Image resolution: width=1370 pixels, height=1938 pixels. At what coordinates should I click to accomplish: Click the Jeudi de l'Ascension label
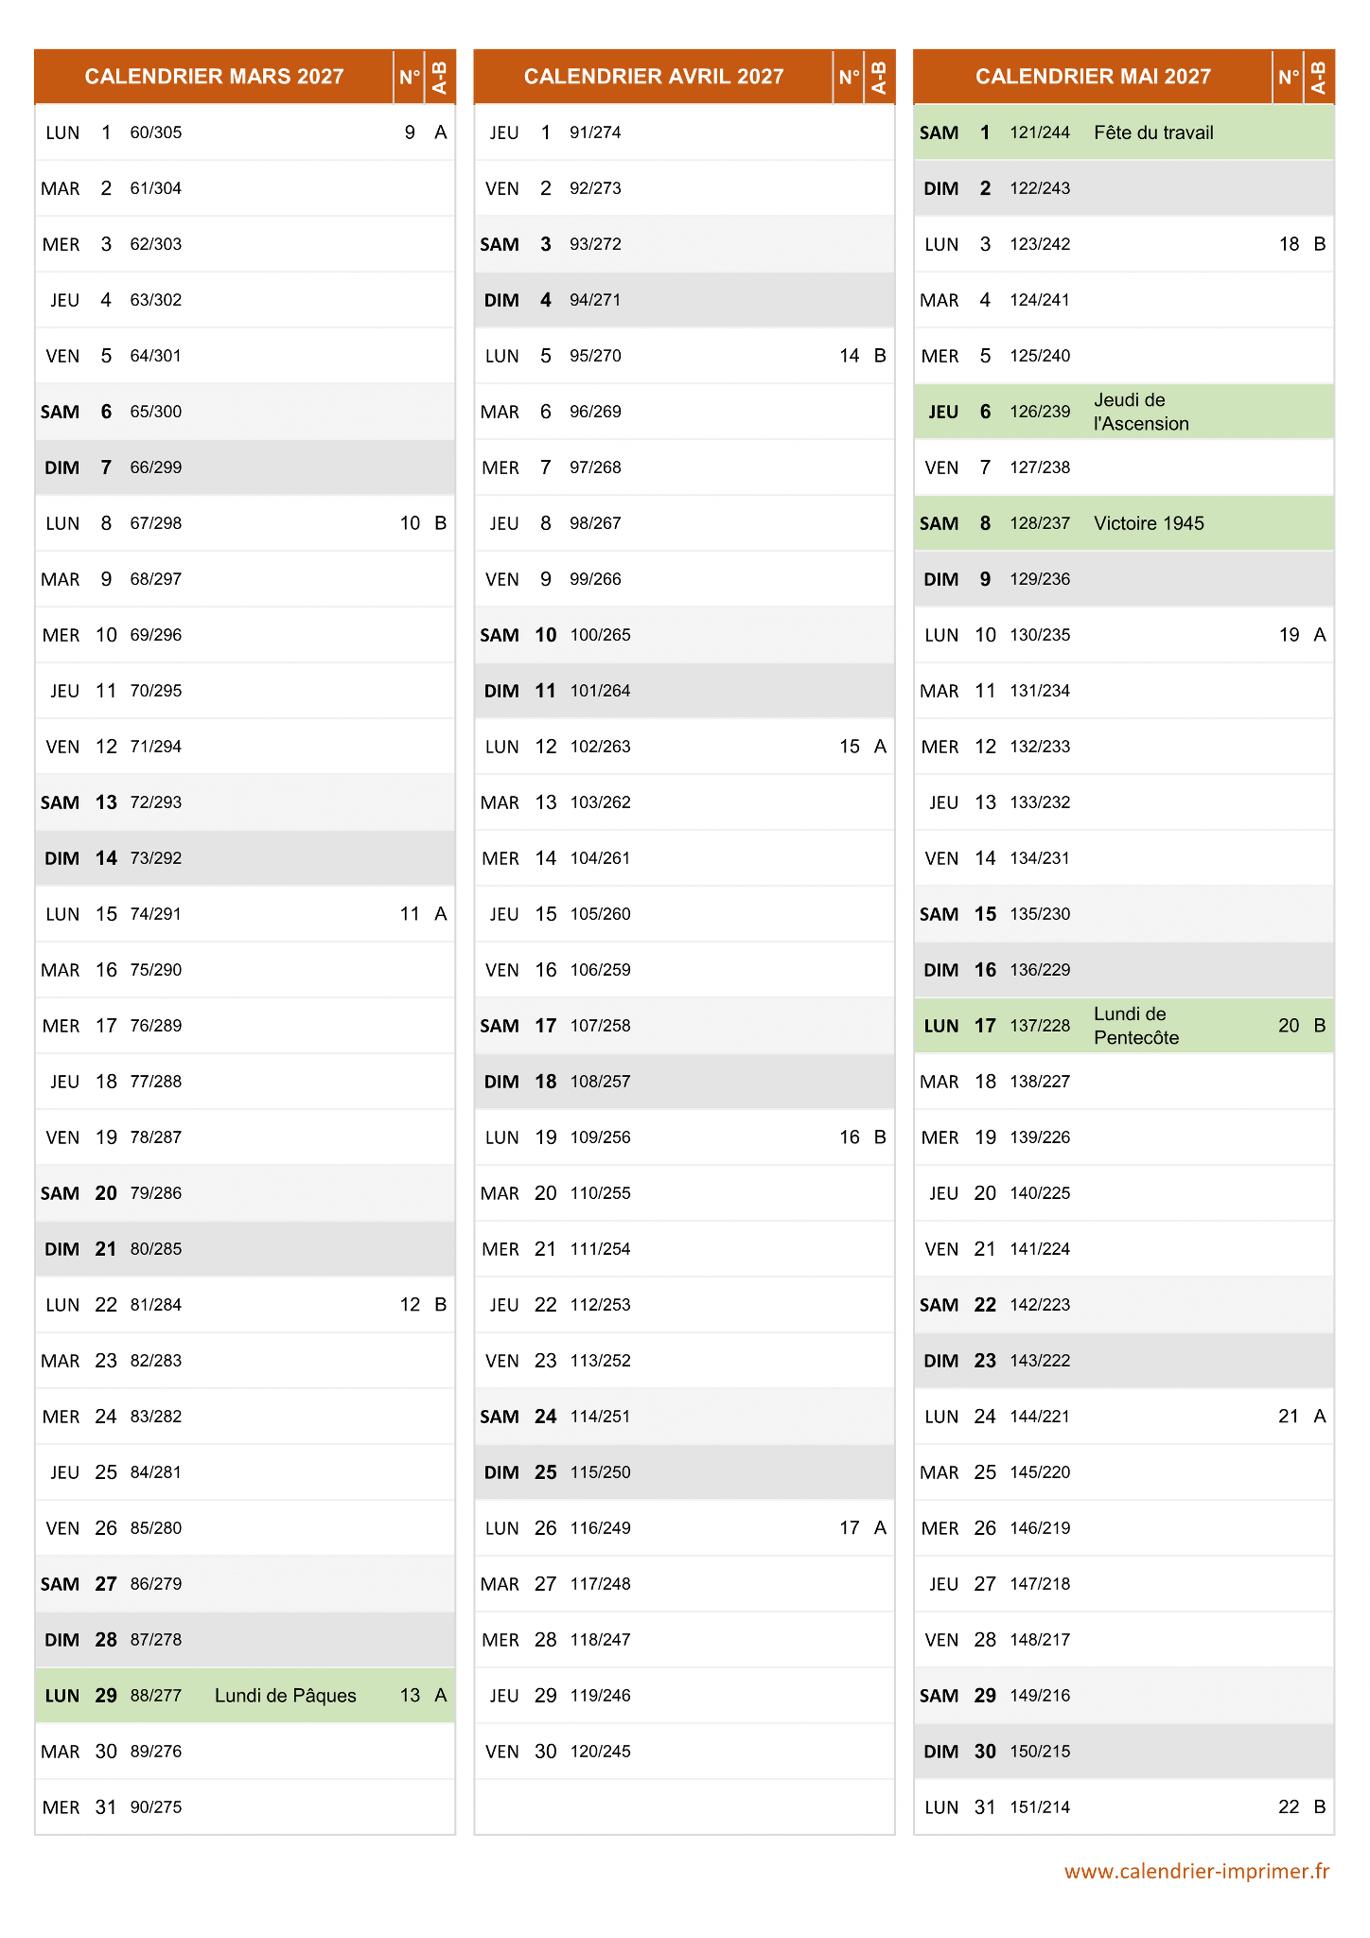1140,412
